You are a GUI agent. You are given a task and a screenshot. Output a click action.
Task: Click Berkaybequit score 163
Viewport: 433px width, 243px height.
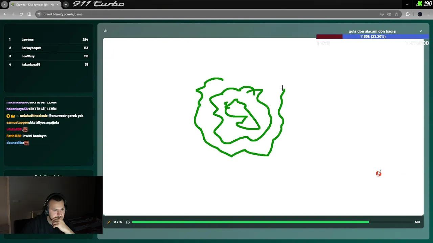[x=86, y=48]
